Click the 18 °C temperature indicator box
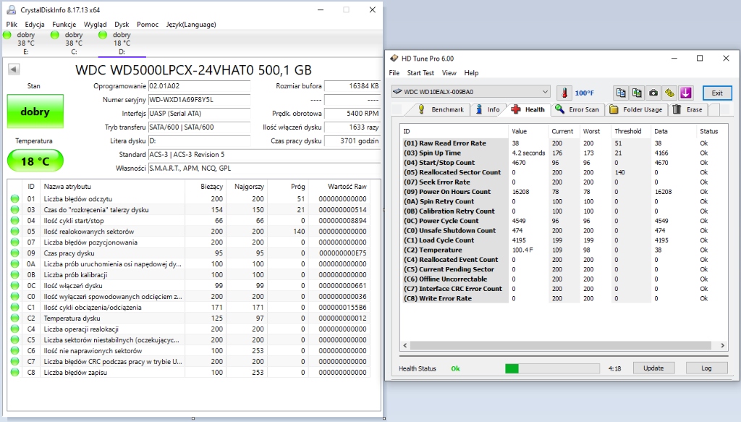Viewport: 741px width, 422px height. tap(35, 161)
